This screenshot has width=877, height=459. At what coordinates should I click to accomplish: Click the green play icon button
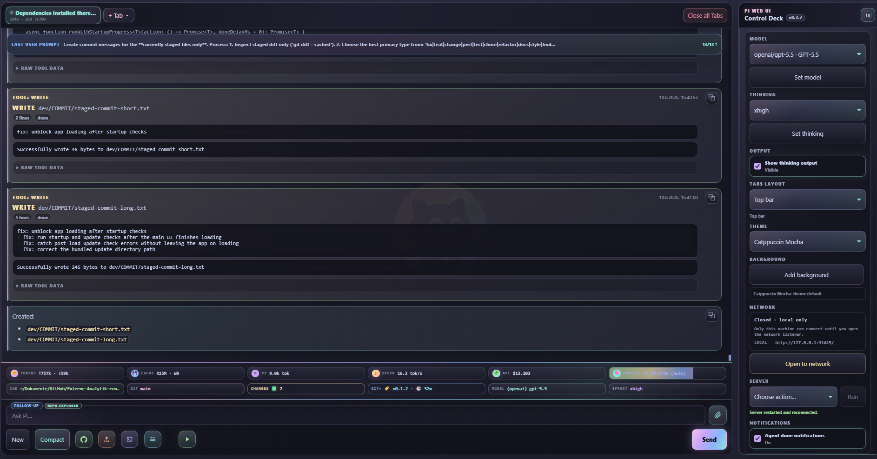[187, 439]
